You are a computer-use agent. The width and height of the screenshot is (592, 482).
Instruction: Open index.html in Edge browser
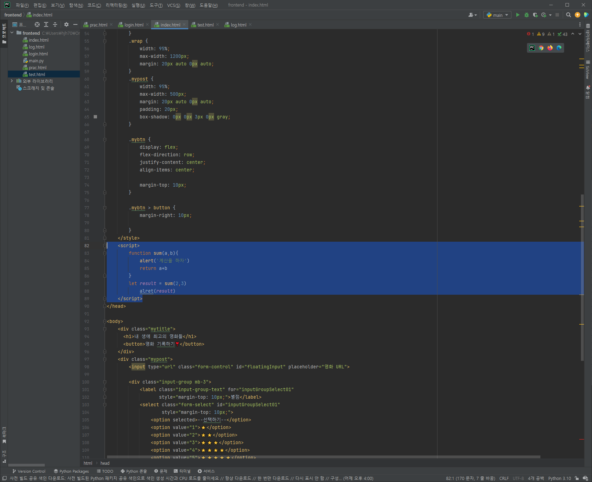tap(559, 48)
